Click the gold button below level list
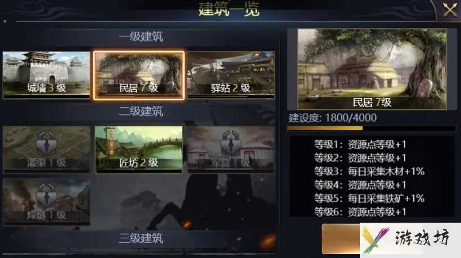The image size is (461, 258). coord(341,238)
